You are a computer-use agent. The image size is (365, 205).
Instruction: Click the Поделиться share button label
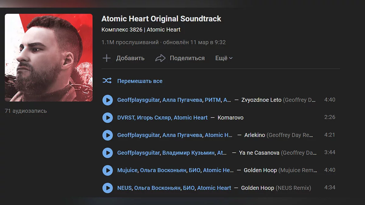coord(187,58)
